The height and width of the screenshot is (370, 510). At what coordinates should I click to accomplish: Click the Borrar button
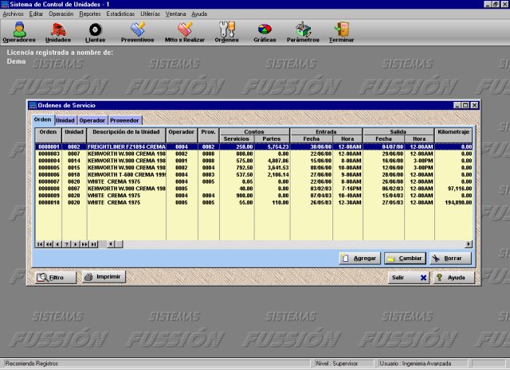click(x=450, y=259)
